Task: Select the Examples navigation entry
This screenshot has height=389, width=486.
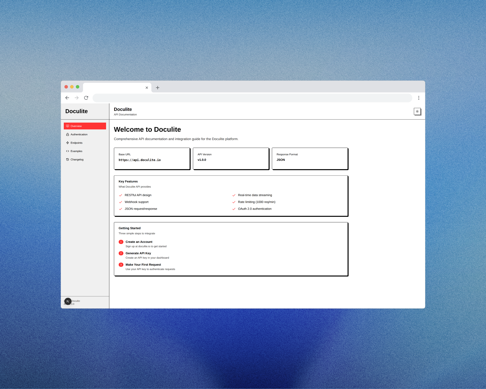Action: pos(76,151)
